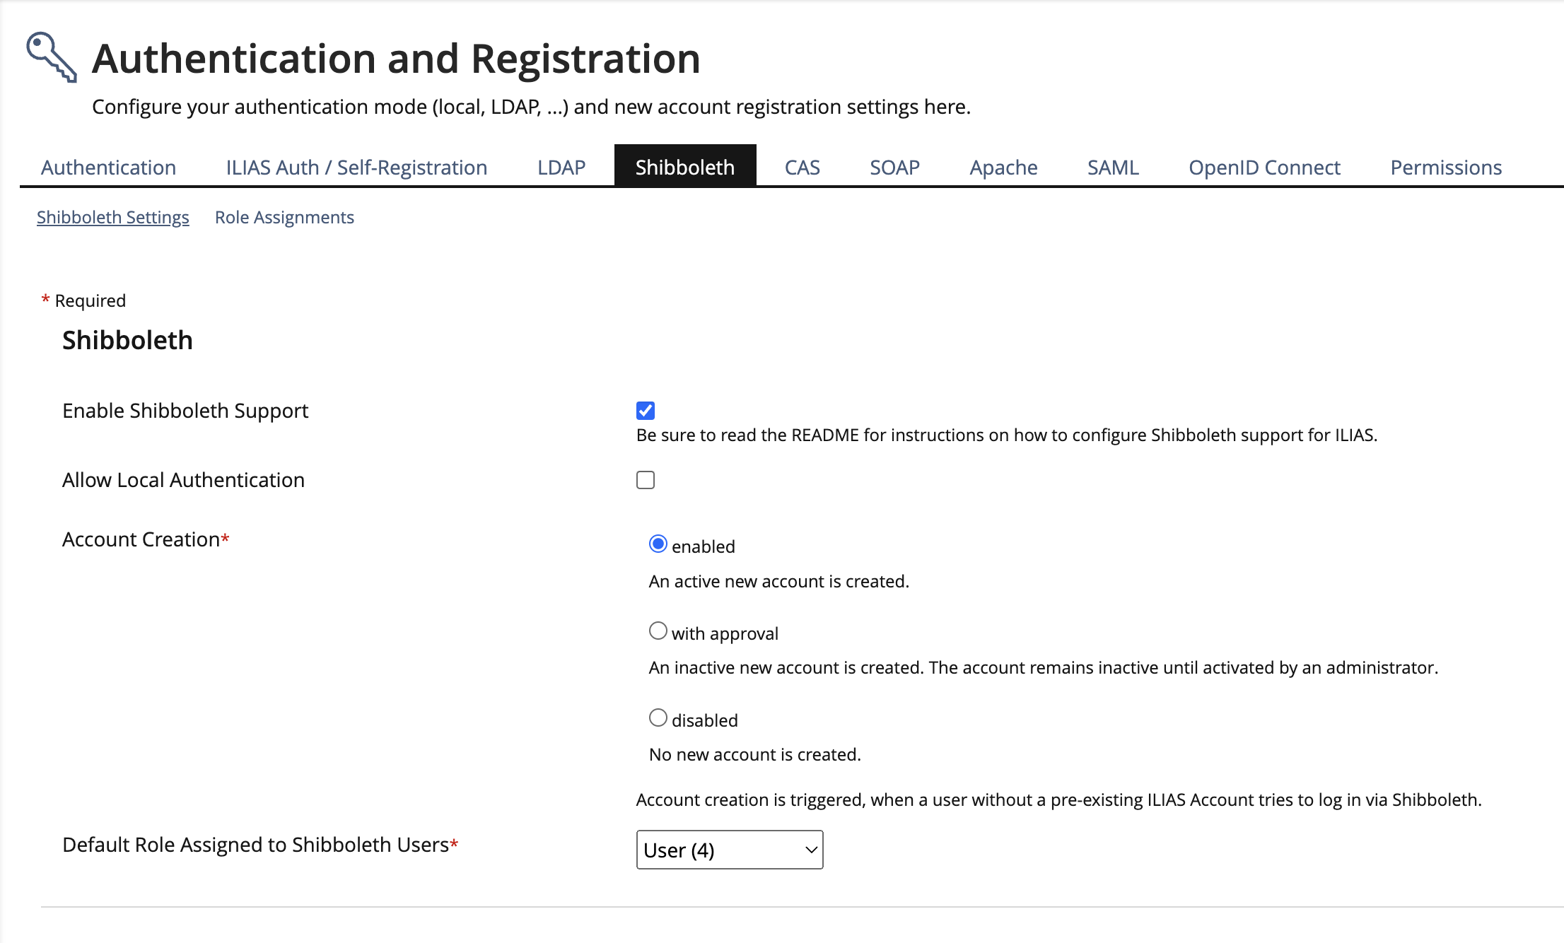Uncheck Enable Shibboleth Support checkbox
Image resolution: width=1564 pixels, height=943 pixels.
coord(645,411)
